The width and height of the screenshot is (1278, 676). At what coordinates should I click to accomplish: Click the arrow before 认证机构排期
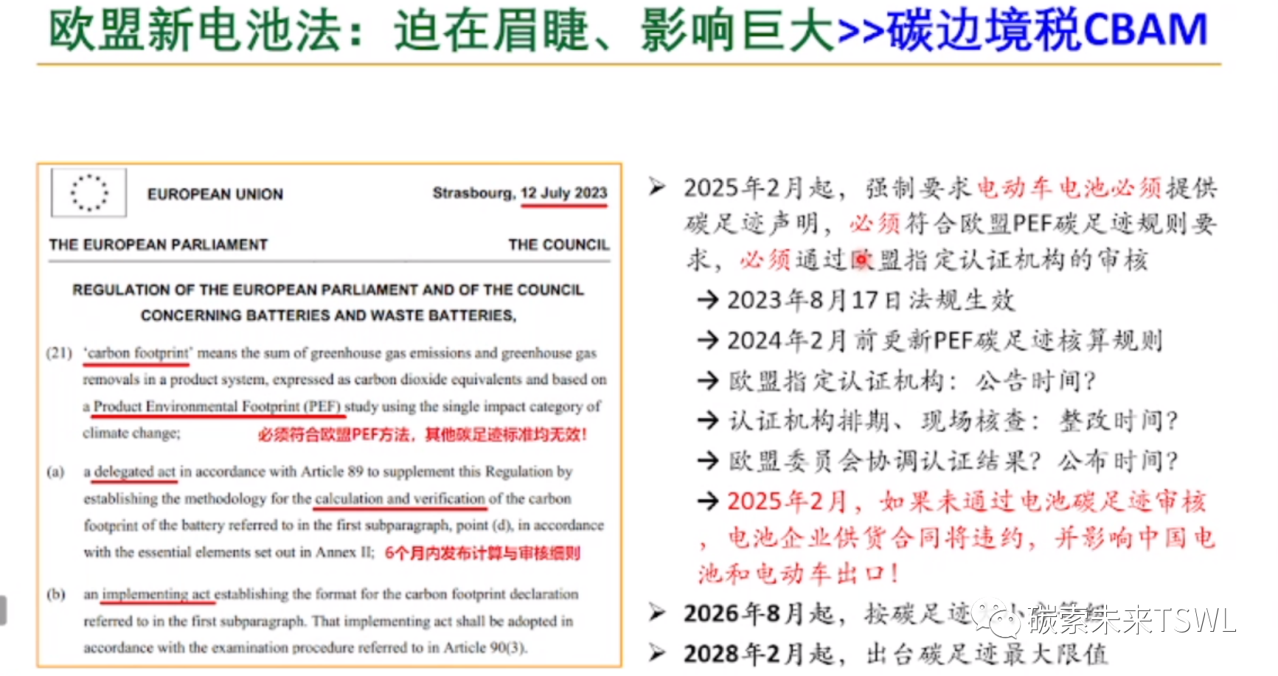[708, 421]
